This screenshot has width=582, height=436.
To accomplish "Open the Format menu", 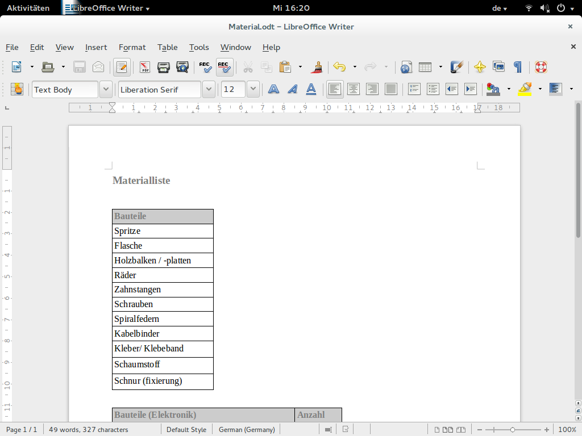I will click(132, 48).
